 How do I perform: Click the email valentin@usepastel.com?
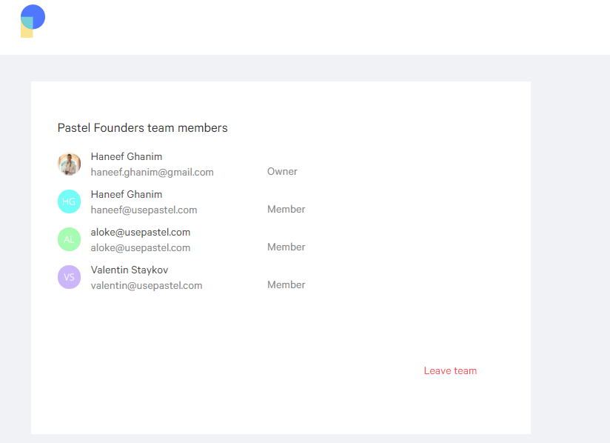(147, 285)
